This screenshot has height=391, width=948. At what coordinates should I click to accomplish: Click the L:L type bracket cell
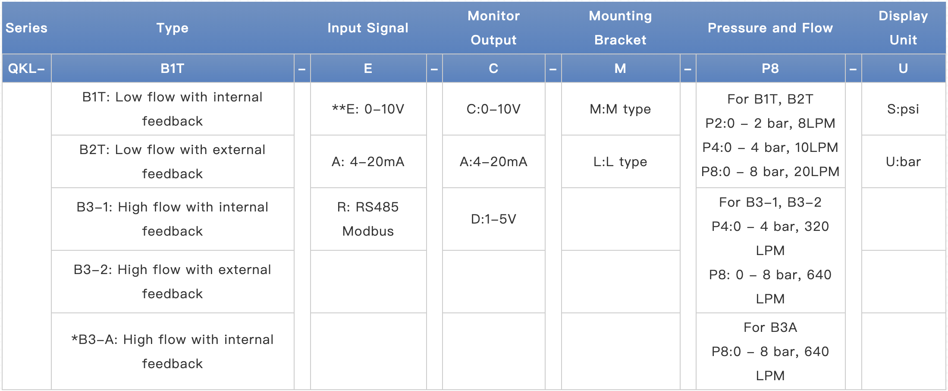pyautogui.click(x=620, y=161)
